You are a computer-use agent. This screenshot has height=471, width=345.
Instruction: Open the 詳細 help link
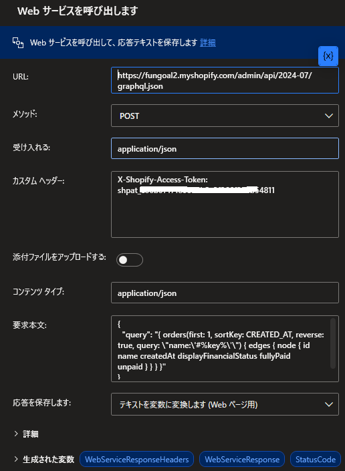click(x=208, y=43)
